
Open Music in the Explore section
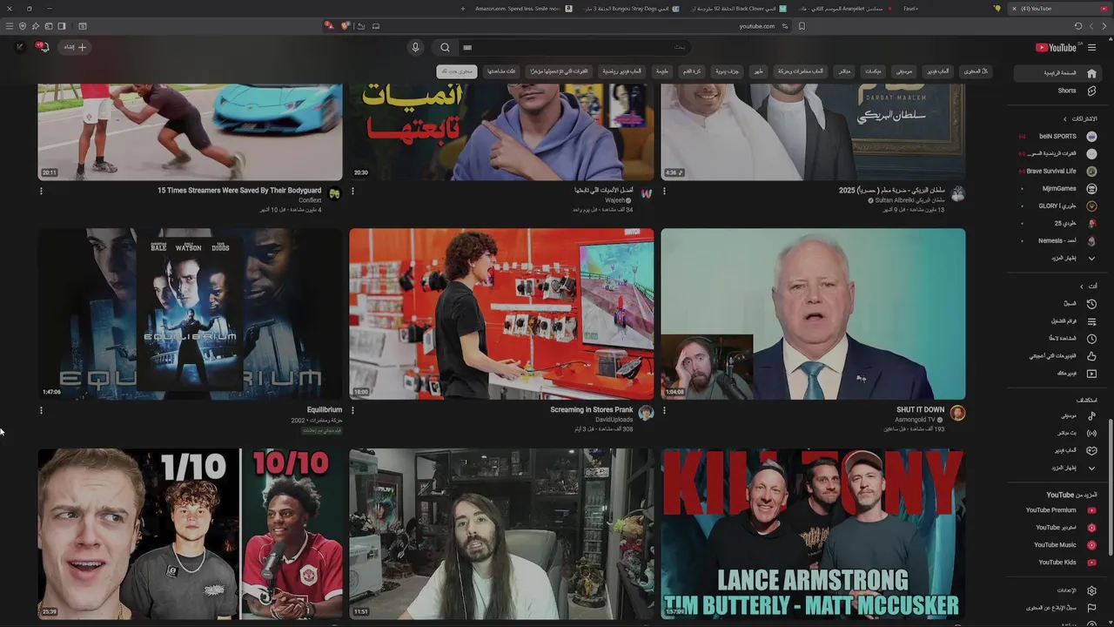coord(1057,415)
